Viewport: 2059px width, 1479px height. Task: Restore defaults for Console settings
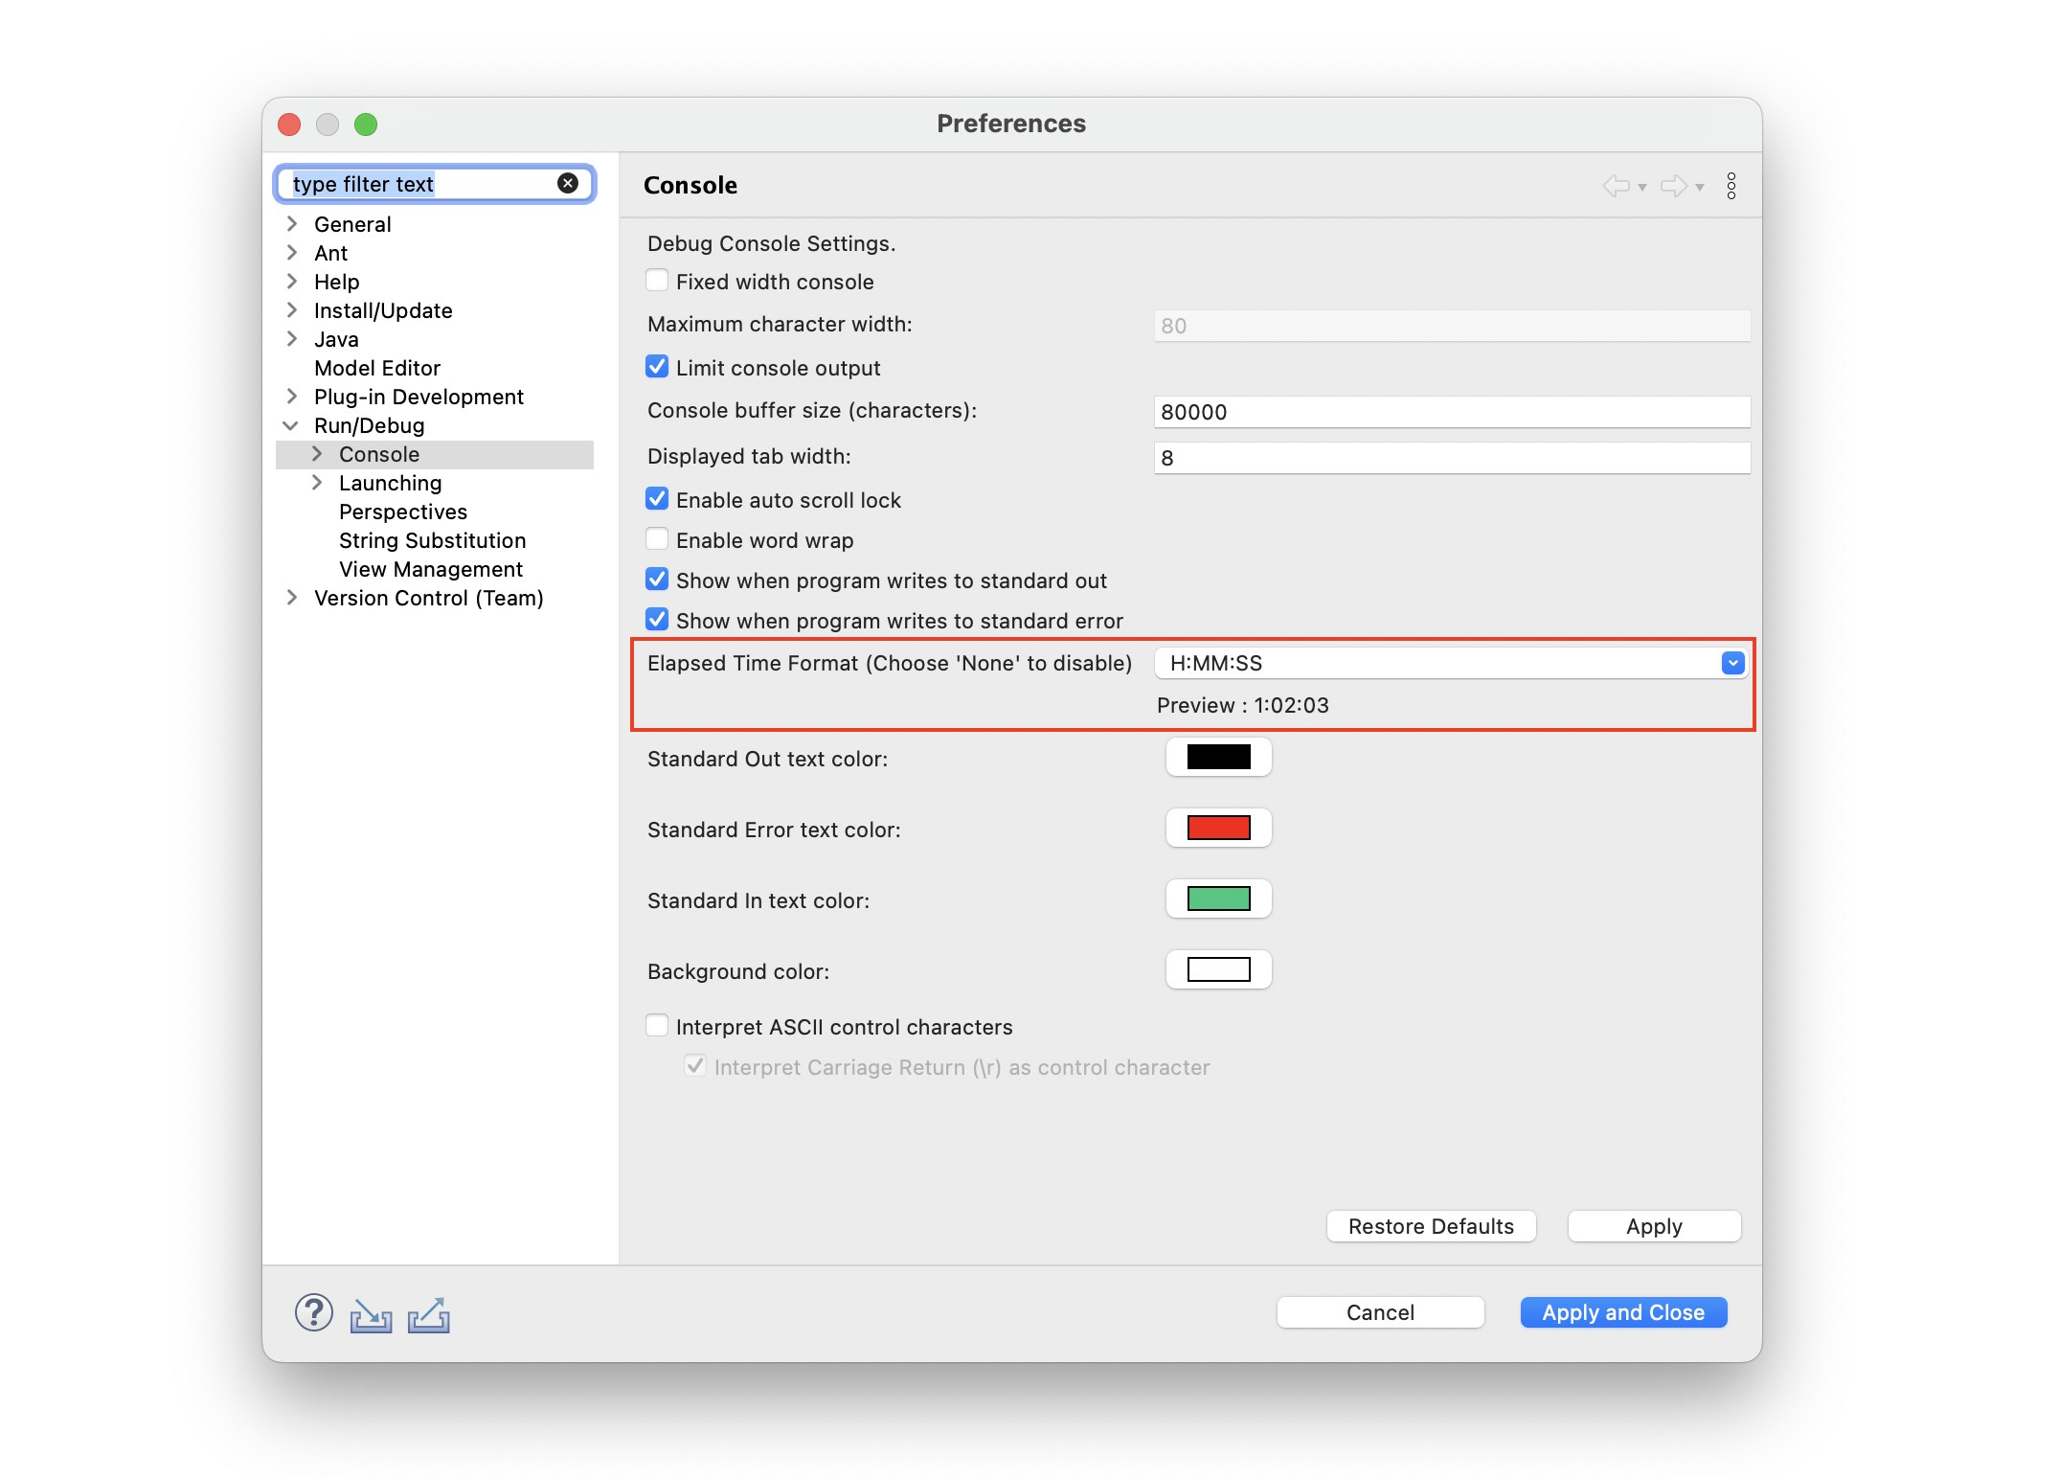(1431, 1226)
